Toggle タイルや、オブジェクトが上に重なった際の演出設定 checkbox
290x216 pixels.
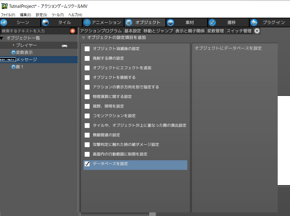pos(87,126)
